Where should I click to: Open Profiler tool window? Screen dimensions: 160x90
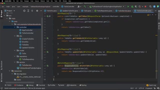click(51, 85)
